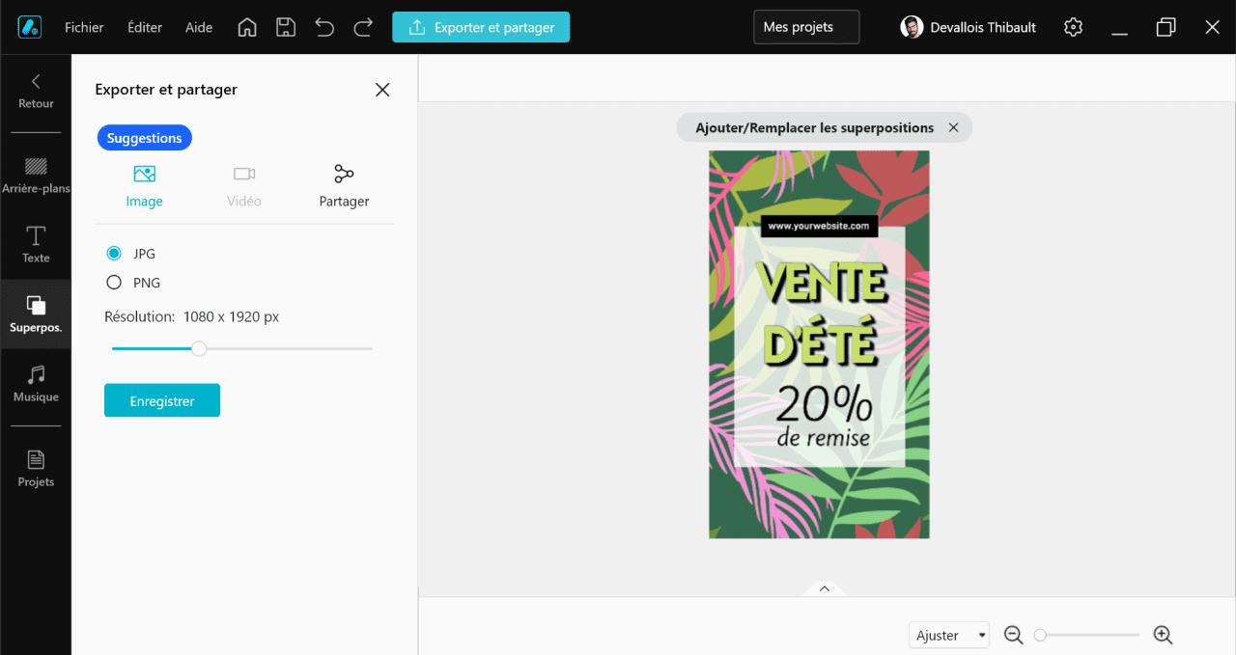Image resolution: width=1236 pixels, height=655 pixels.
Task: Open the Superpos. panel
Action: [36, 314]
